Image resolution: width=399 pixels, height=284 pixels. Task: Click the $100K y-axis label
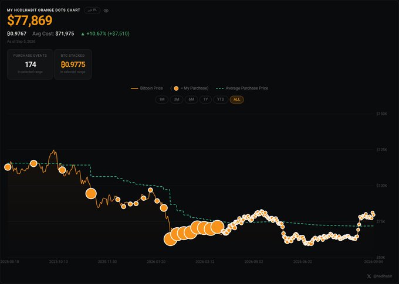[x=382, y=186]
